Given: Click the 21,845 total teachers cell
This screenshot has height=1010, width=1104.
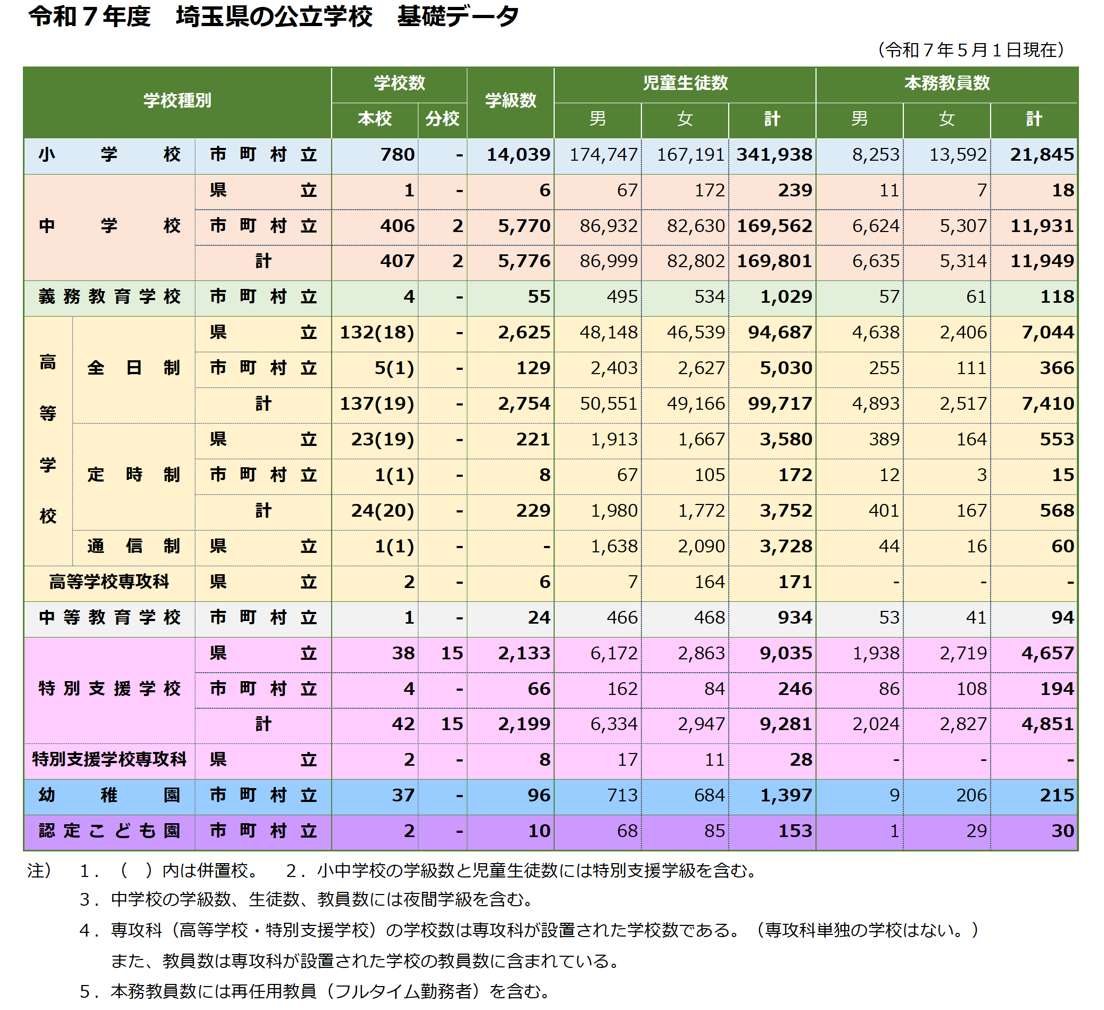Looking at the screenshot, I should pyautogui.click(x=1034, y=155).
